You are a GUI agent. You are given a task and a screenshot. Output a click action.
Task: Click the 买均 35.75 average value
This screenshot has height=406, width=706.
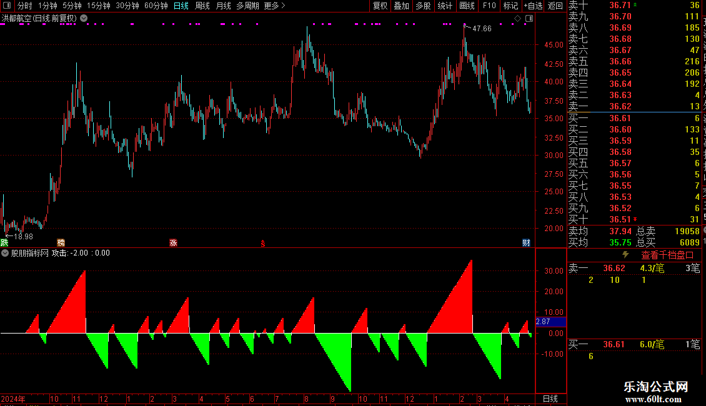(620, 242)
